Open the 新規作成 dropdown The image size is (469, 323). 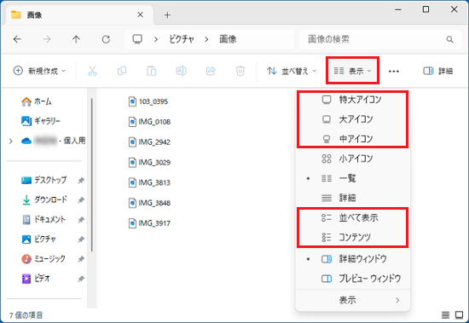click(39, 71)
